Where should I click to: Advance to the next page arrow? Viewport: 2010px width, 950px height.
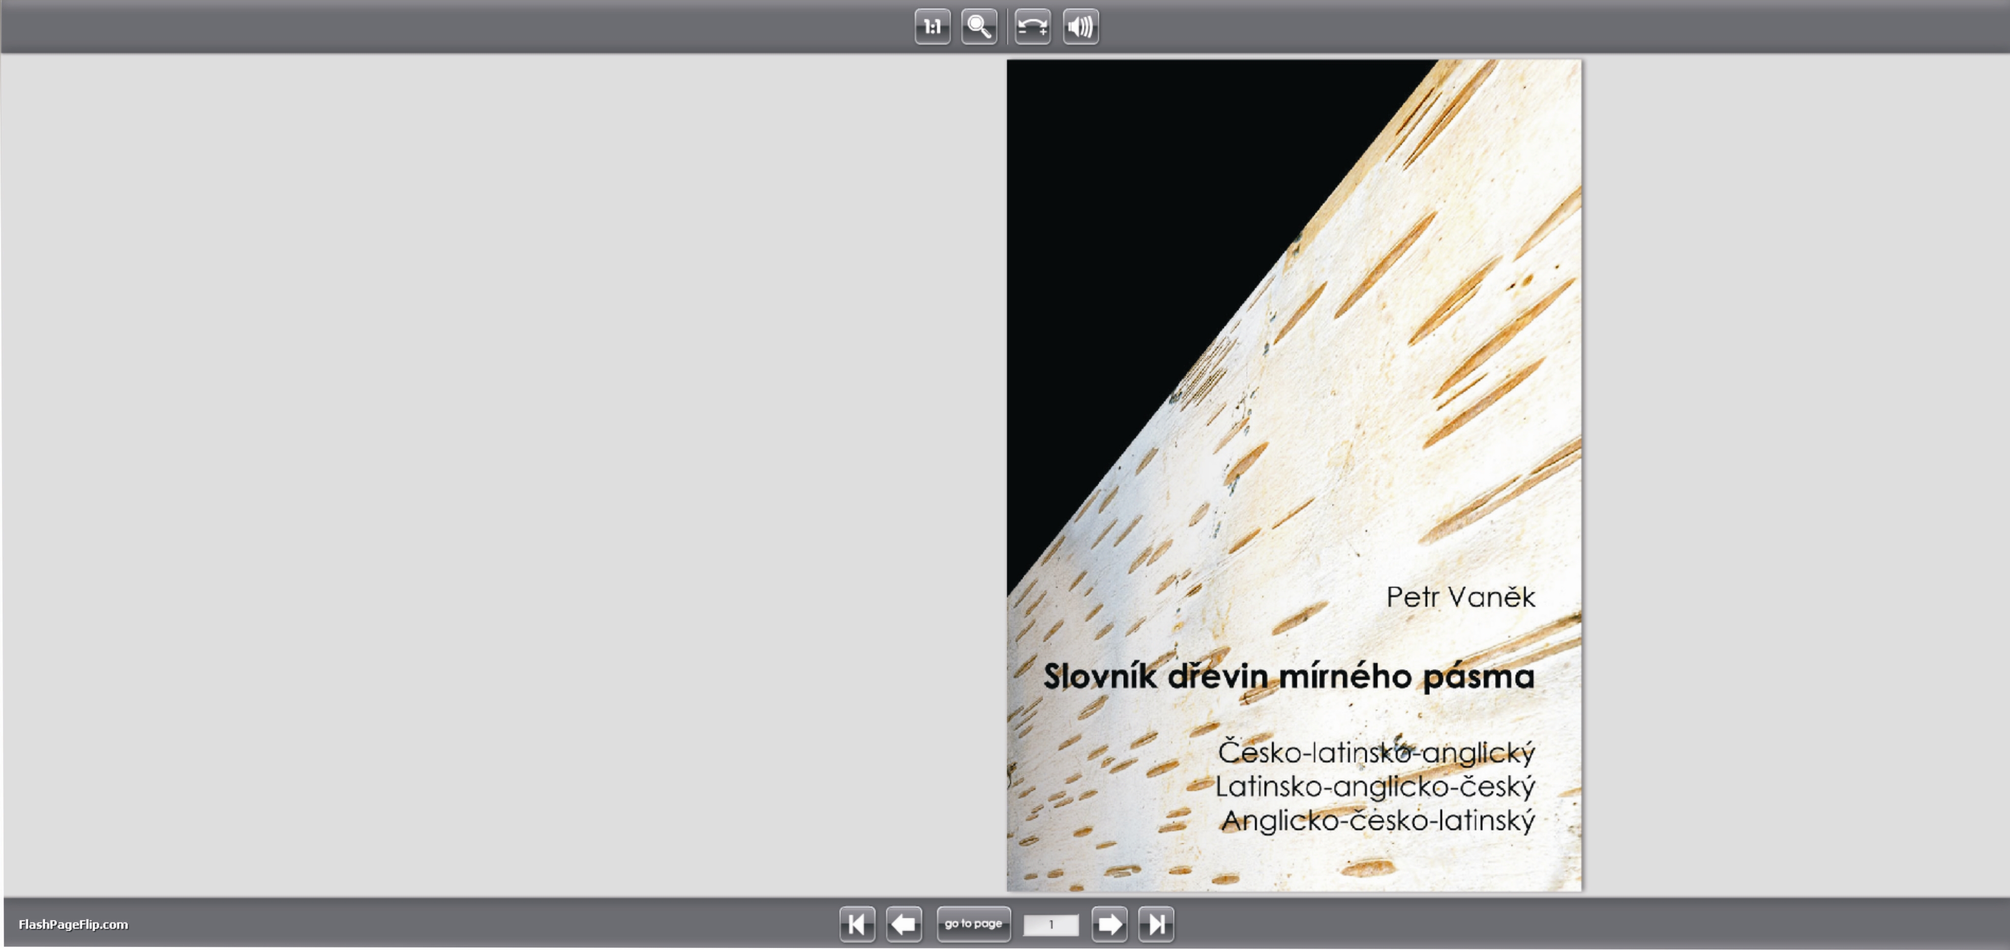(1109, 924)
